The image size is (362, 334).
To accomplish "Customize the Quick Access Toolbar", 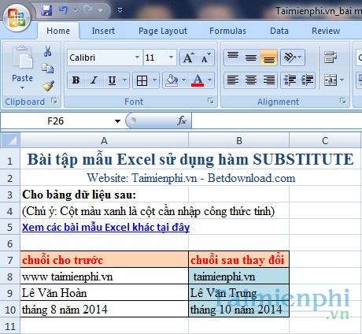I will pos(120,10).
